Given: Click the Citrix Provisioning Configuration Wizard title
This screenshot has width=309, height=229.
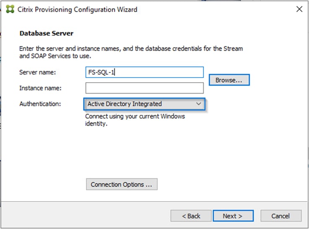Looking at the screenshot, I should 77,10.
